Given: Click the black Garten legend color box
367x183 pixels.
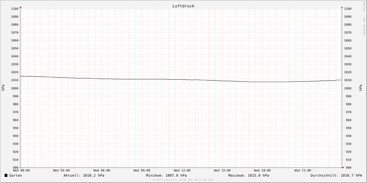Looking at the screenshot, I should (6, 175).
